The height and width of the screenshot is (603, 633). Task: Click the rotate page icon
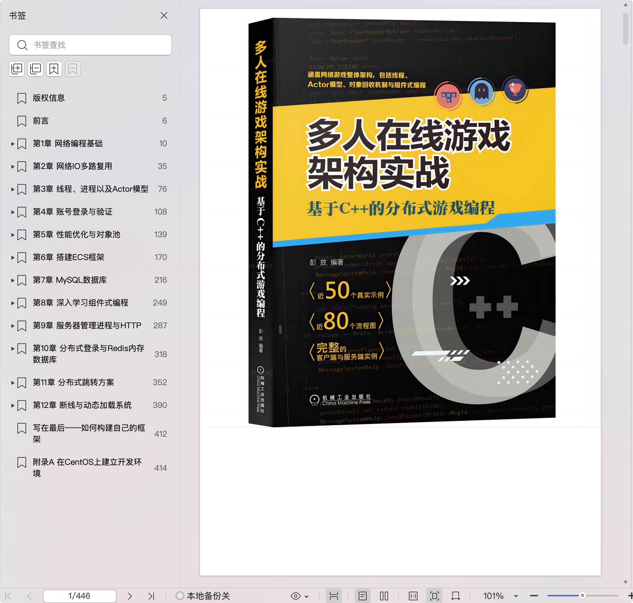[x=456, y=596]
